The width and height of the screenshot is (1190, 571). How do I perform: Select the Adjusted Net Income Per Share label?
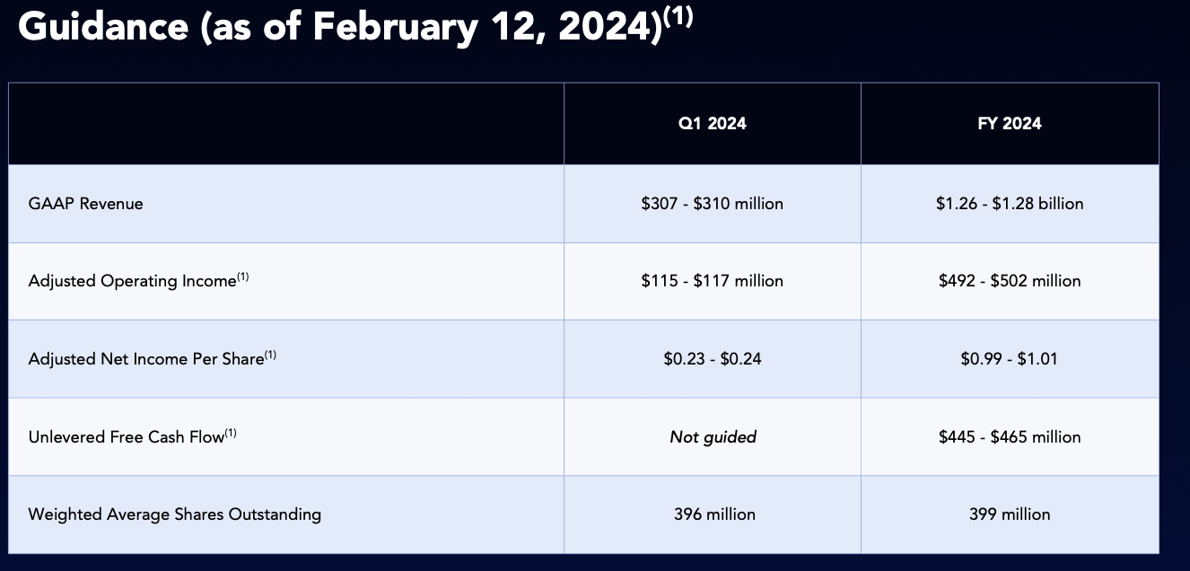point(146,359)
